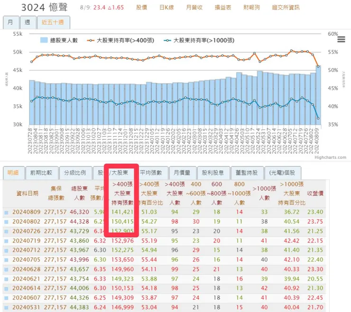Click the blue square icon for 20240531

pyautogui.click(x=6, y=308)
